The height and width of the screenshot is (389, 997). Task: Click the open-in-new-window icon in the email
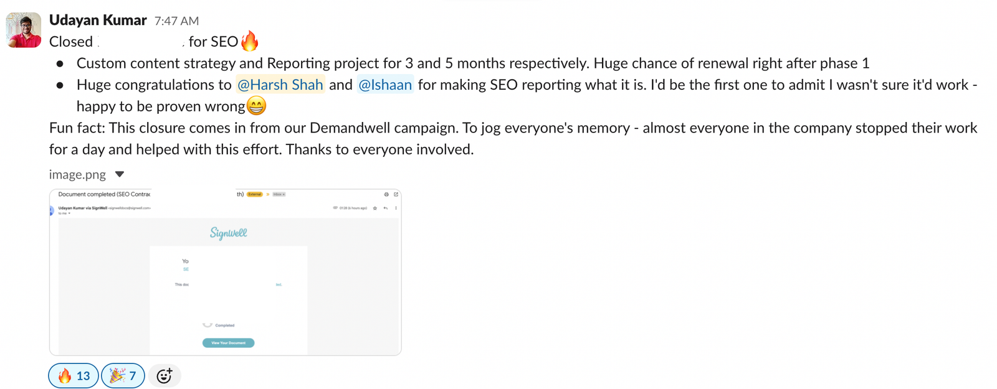click(x=396, y=195)
